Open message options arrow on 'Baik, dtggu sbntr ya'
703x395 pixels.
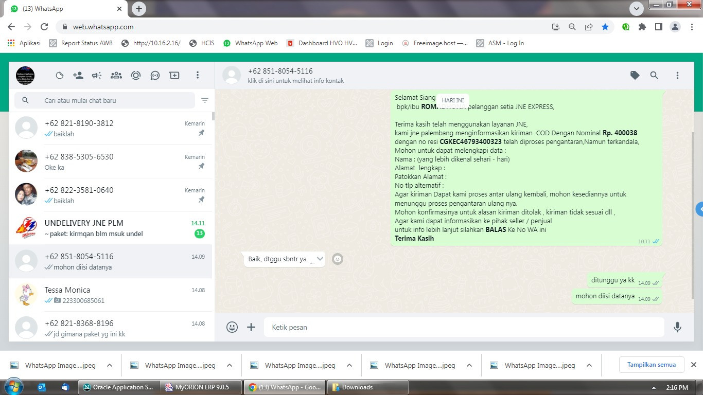[x=320, y=259]
